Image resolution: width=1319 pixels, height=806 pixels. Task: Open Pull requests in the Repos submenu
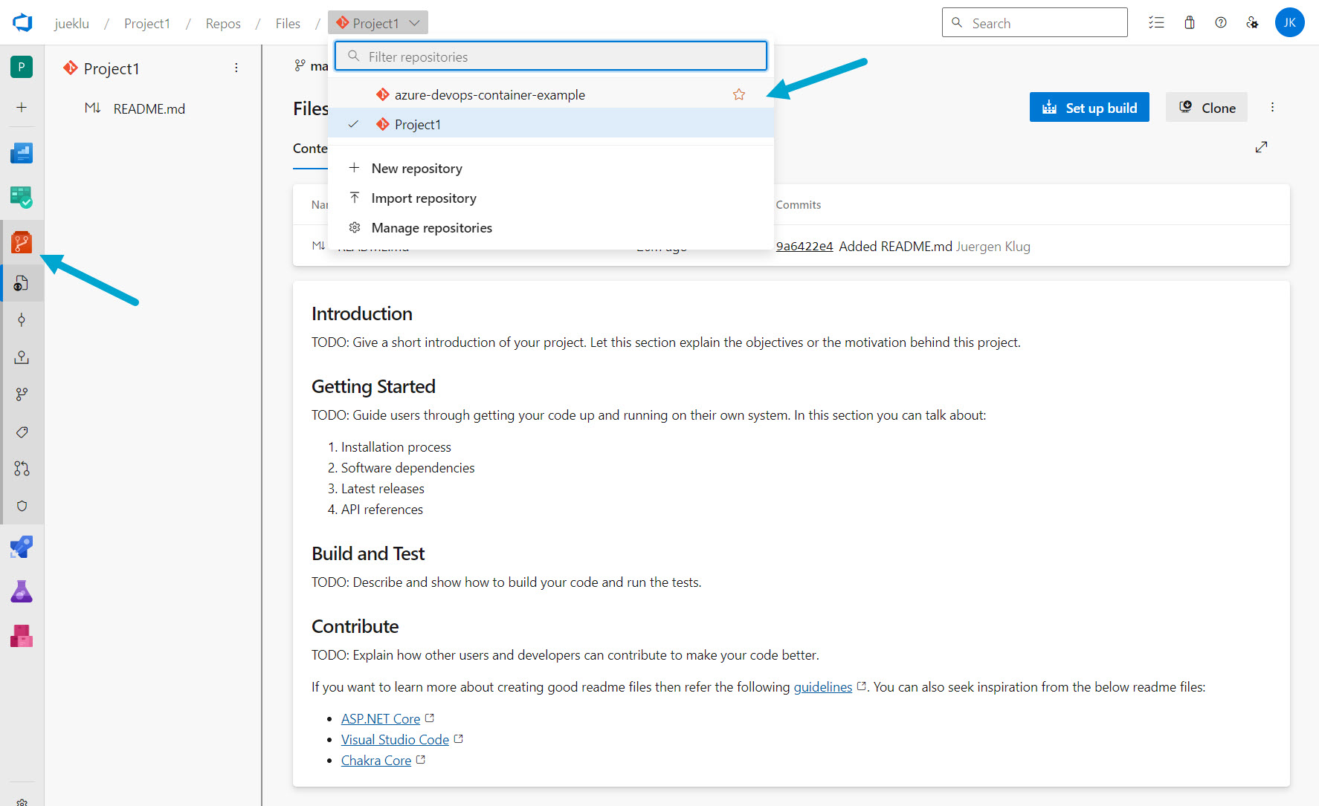(x=22, y=469)
